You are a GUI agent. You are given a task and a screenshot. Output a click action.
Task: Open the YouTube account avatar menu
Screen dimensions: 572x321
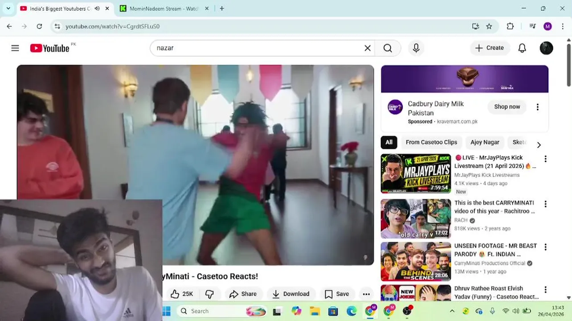[546, 48]
